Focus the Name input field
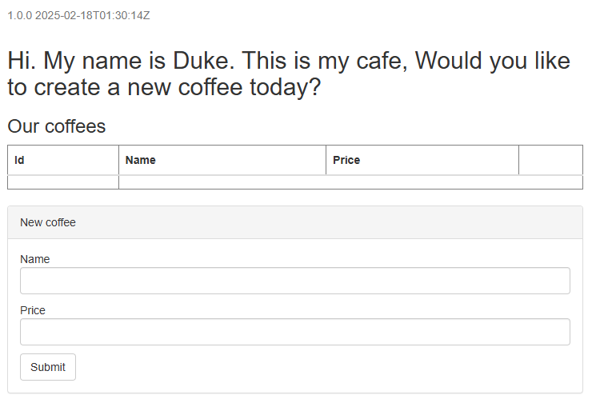Viewport: 592px width, 403px height. pos(294,281)
